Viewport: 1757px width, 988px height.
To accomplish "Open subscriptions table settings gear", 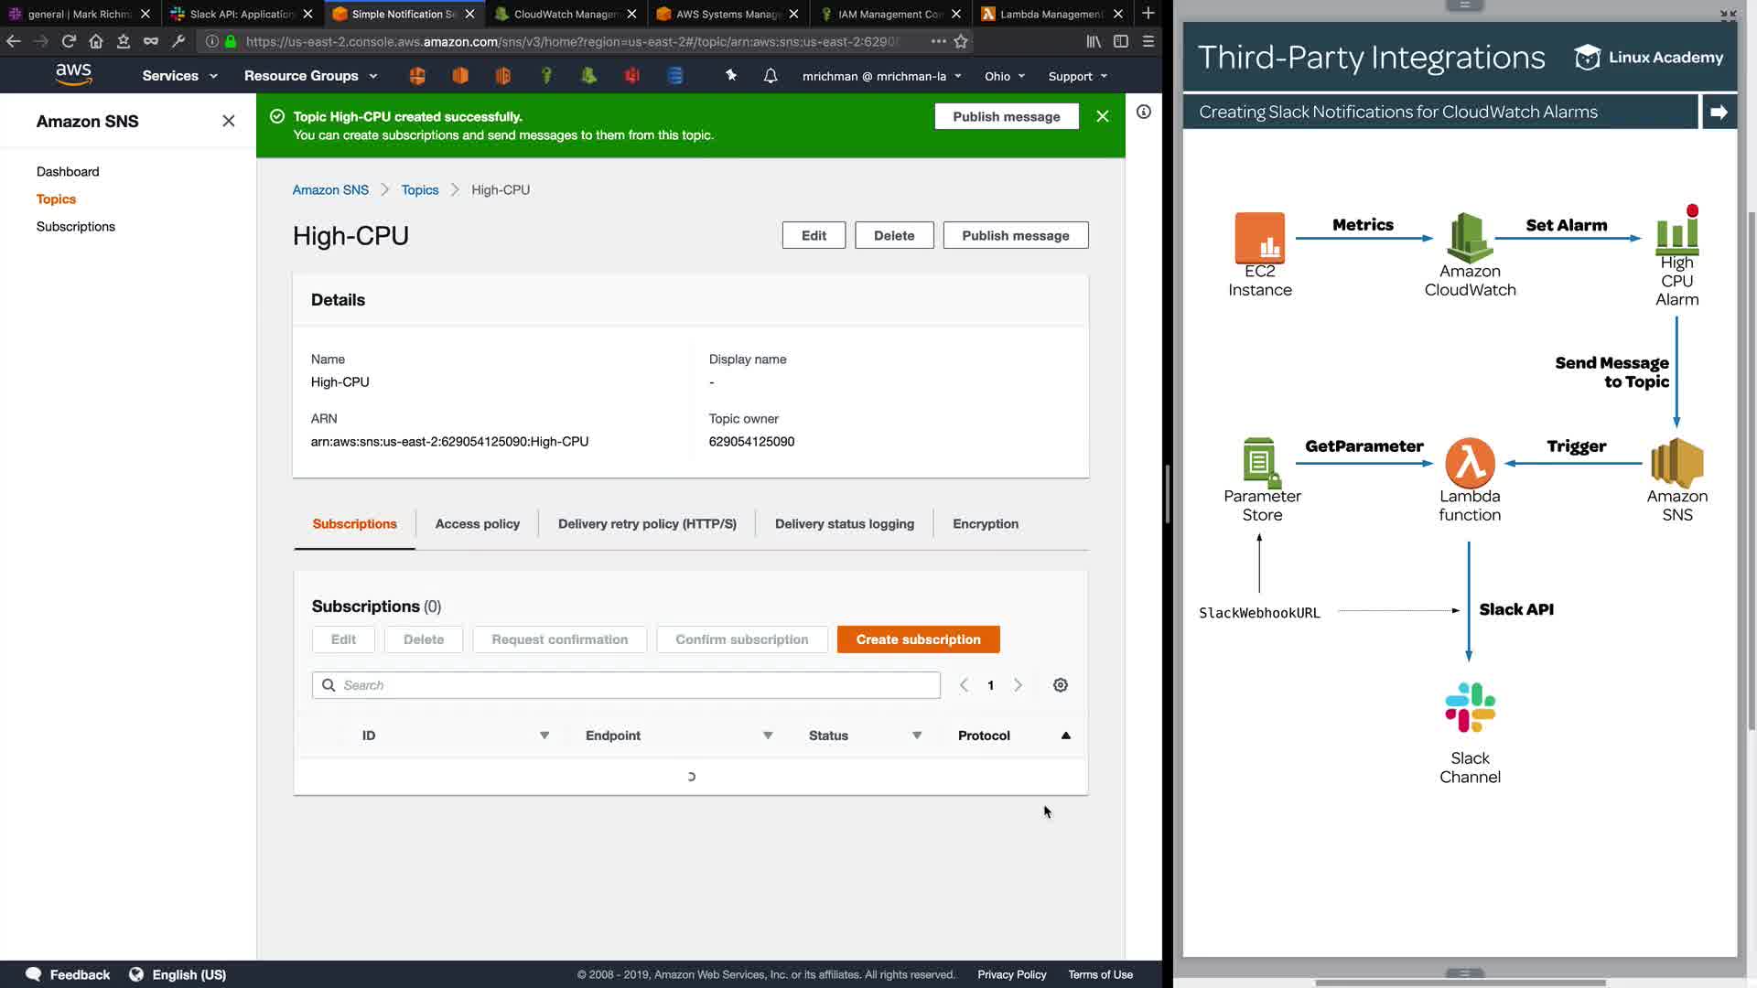I will (x=1060, y=685).
